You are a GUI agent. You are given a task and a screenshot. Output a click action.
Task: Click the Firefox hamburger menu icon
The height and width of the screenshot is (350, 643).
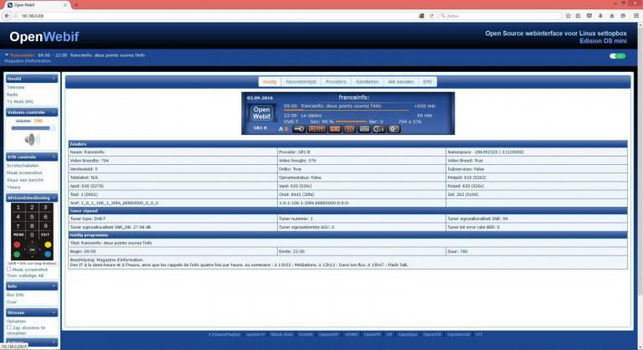[x=635, y=15]
